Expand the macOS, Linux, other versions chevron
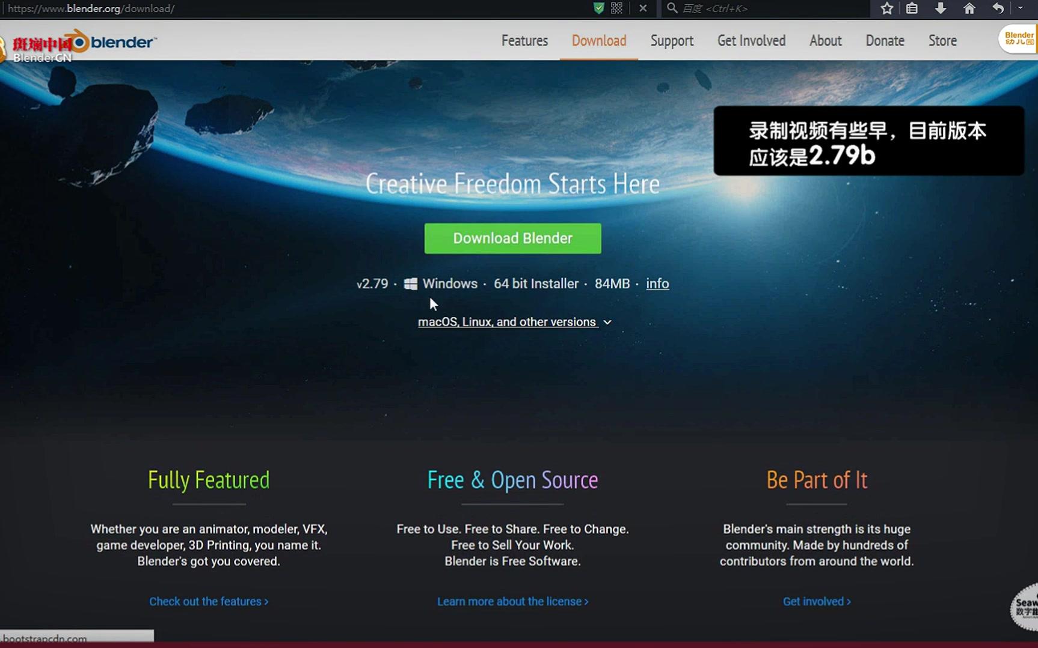 pos(607,322)
